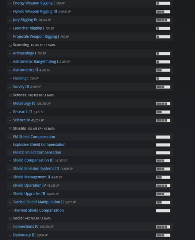Click the dash icon beside Archaeology I
The image size is (195, 240).
coord(10,53)
